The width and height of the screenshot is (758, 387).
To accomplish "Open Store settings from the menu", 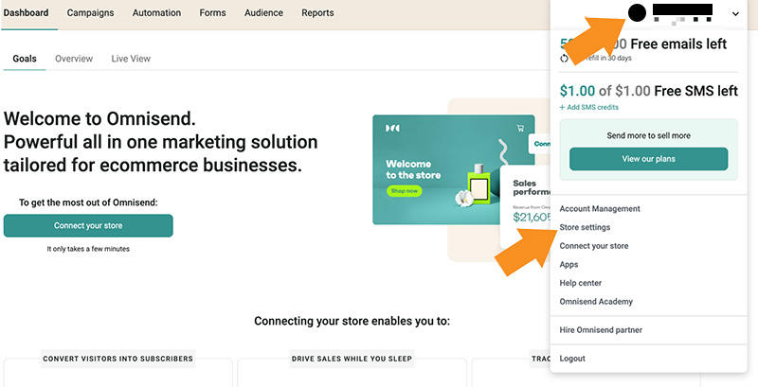I will [585, 227].
